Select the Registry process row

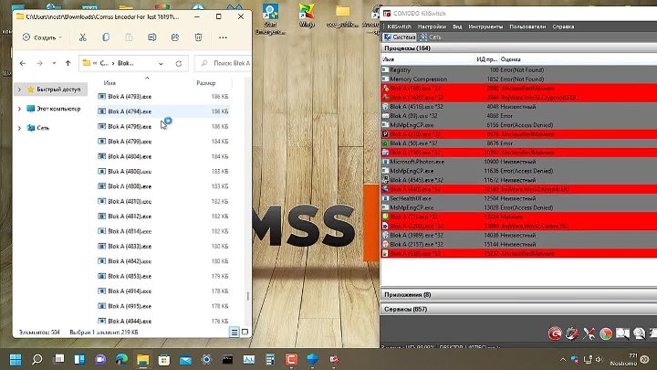point(518,69)
